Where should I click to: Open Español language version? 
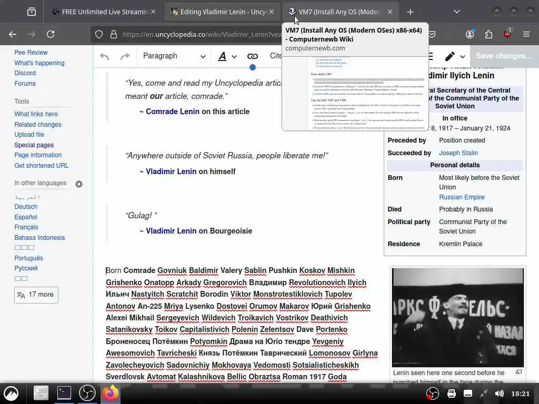pyautogui.click(x=25, y=217)
